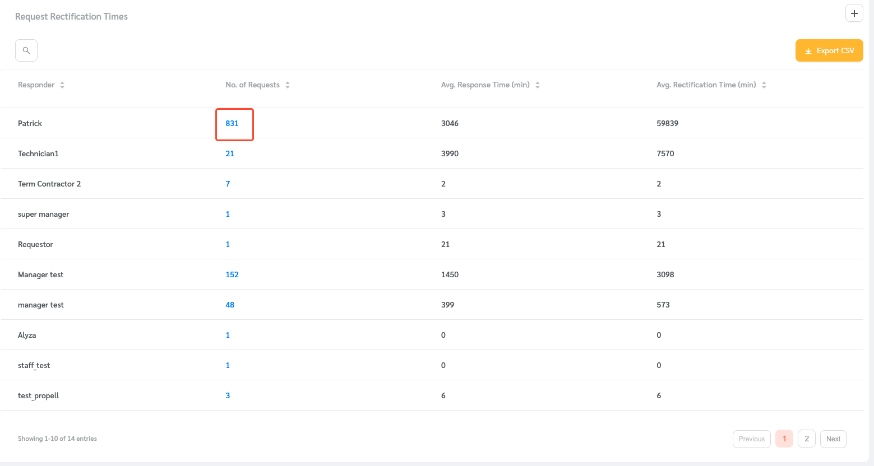Screen dimensions: 874x466
Task: Open Technician1's 21 requests
Action: (230, 153)
